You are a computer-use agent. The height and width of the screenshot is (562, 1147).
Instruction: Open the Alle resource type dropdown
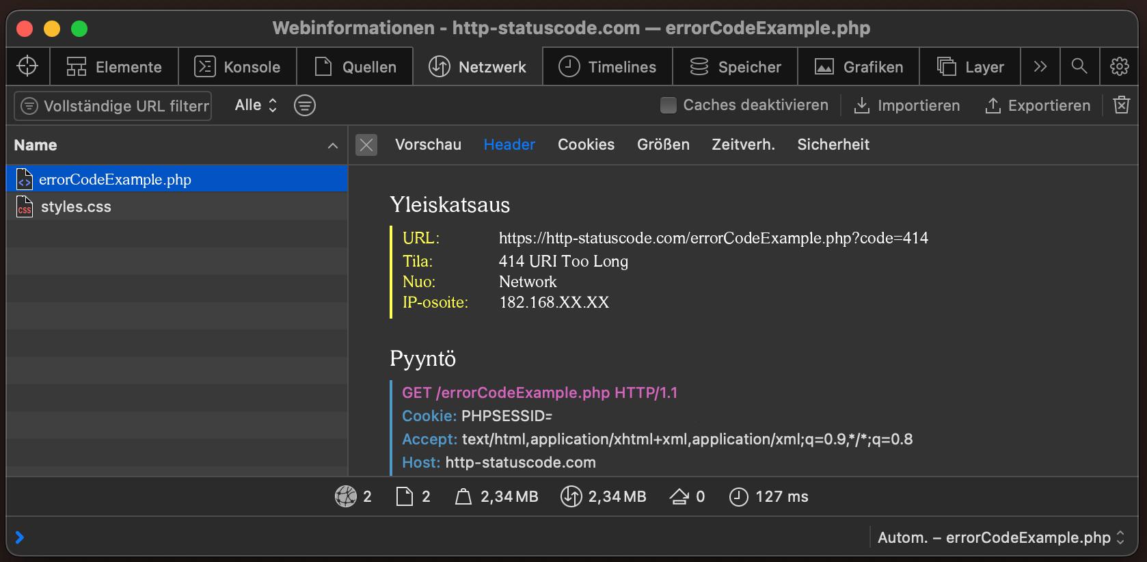[x=256, y=105]
